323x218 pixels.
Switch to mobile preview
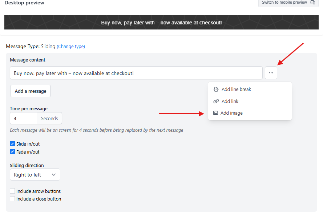[x=288, y=3]
